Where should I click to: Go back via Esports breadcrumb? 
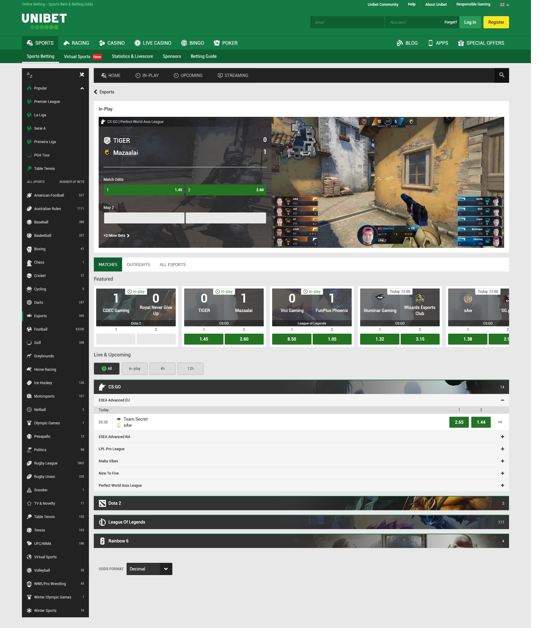[104, 92]
